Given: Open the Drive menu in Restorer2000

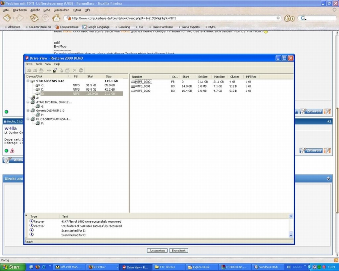Looking at the screenshot, I should point(29,64).
